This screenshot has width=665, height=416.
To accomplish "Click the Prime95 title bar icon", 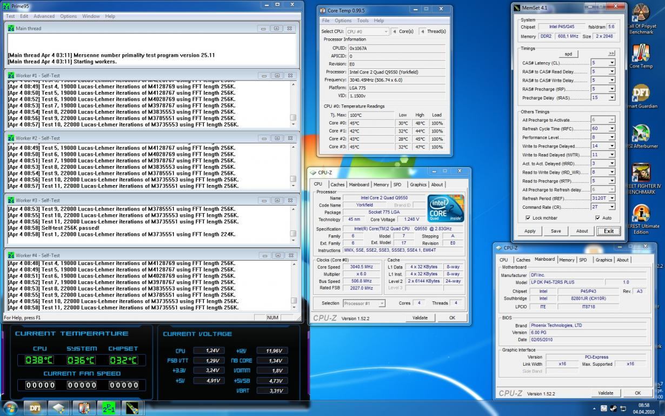I will pyautogui.click(x=6, y=6).
